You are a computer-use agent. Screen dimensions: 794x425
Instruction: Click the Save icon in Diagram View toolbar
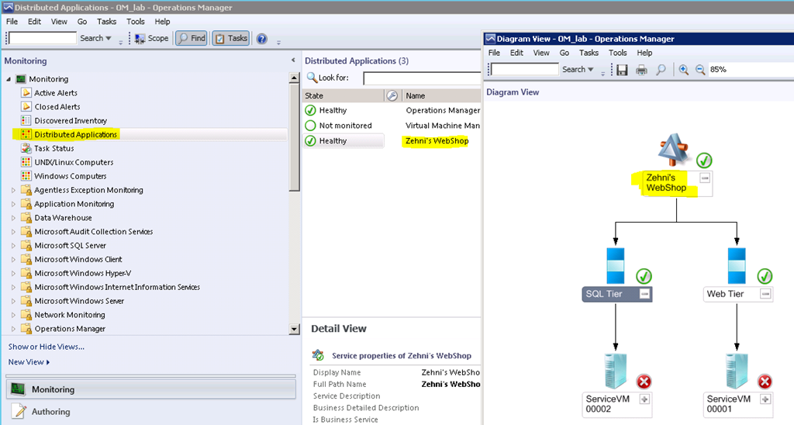click(622, 70)
